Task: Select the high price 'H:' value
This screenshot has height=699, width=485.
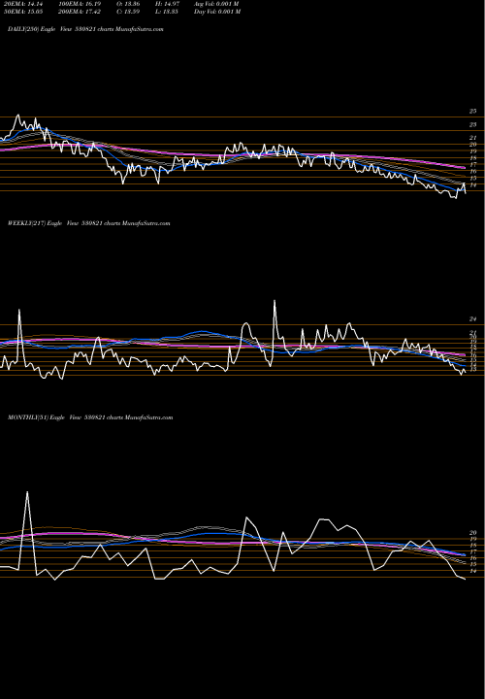Action: pos(167,4)
